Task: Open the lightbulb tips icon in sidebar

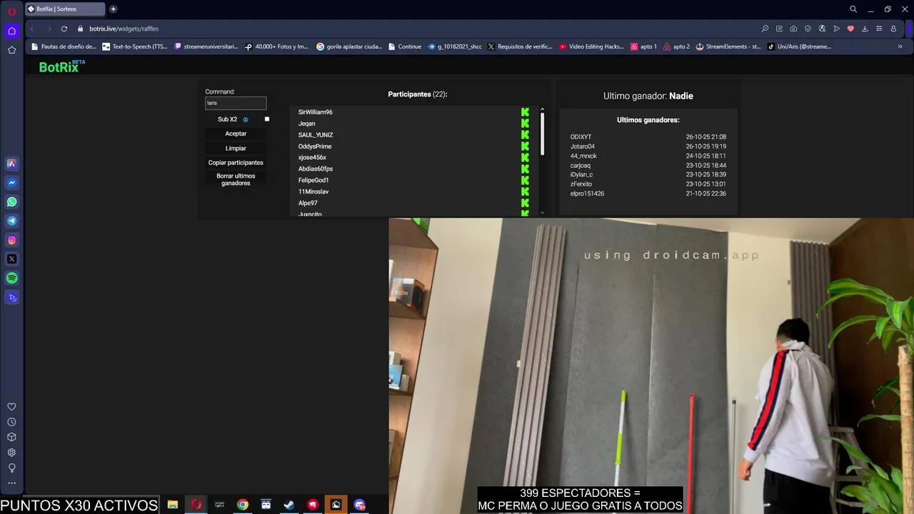Action: 11,468
